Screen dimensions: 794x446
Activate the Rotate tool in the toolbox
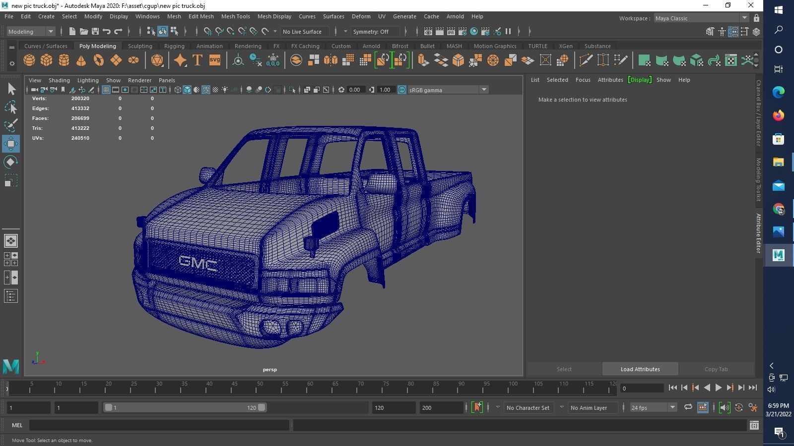[x=11, y=162]
